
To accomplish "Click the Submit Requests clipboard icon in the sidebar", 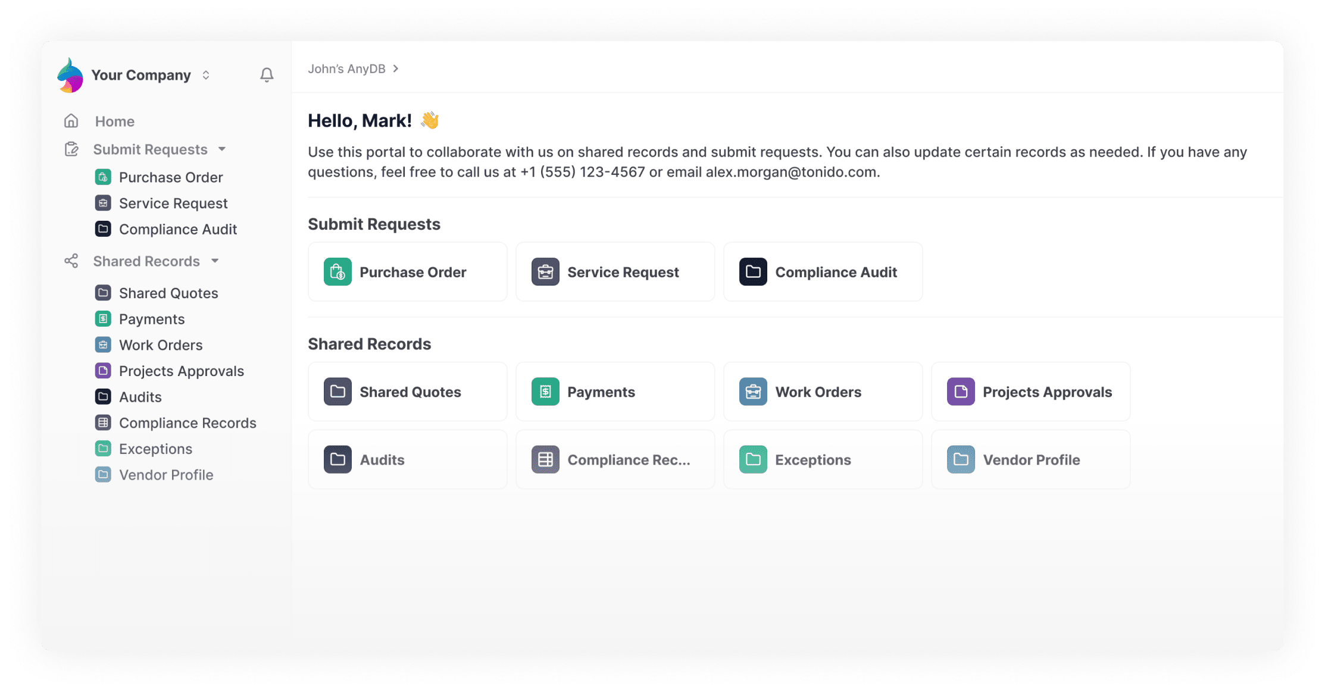I will (71, 149).
